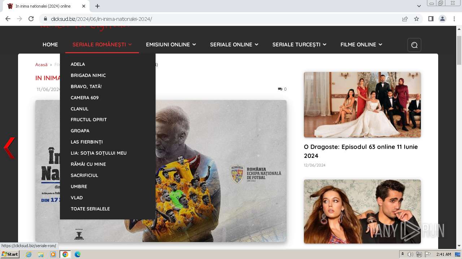The width and height of the screenshot is (462, 259).
Task: Expand the SERIALE ONLINE menu
Action: [x=234, y=45]
